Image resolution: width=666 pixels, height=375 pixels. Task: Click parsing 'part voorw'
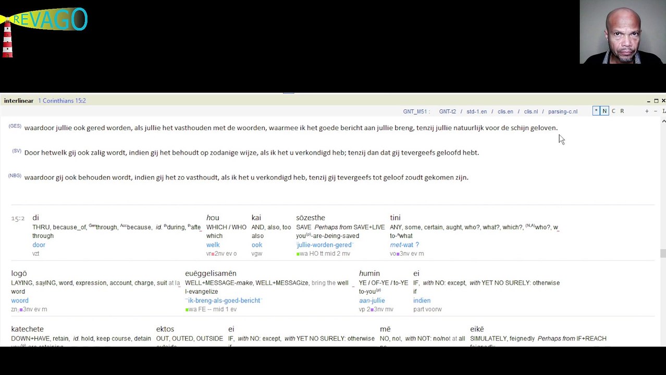427,309
